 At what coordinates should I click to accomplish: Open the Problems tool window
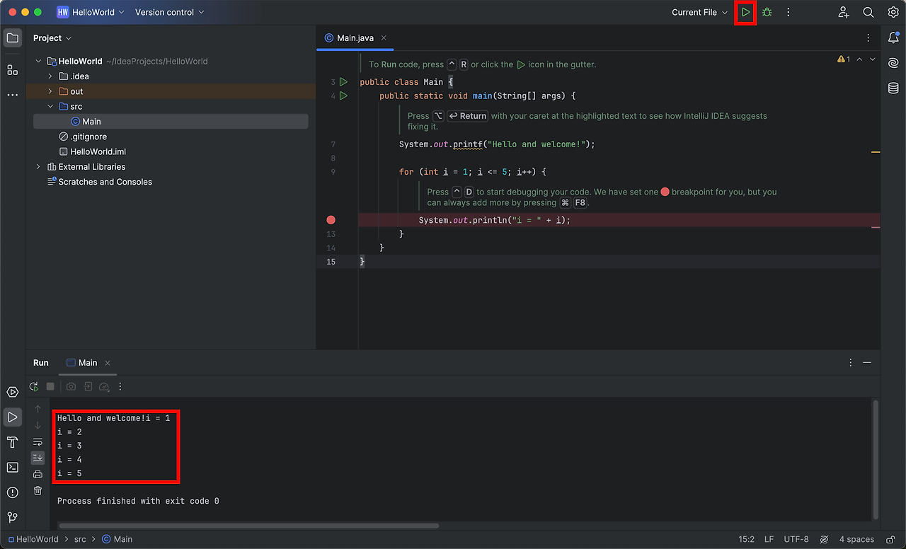click(x=13, y=492)
